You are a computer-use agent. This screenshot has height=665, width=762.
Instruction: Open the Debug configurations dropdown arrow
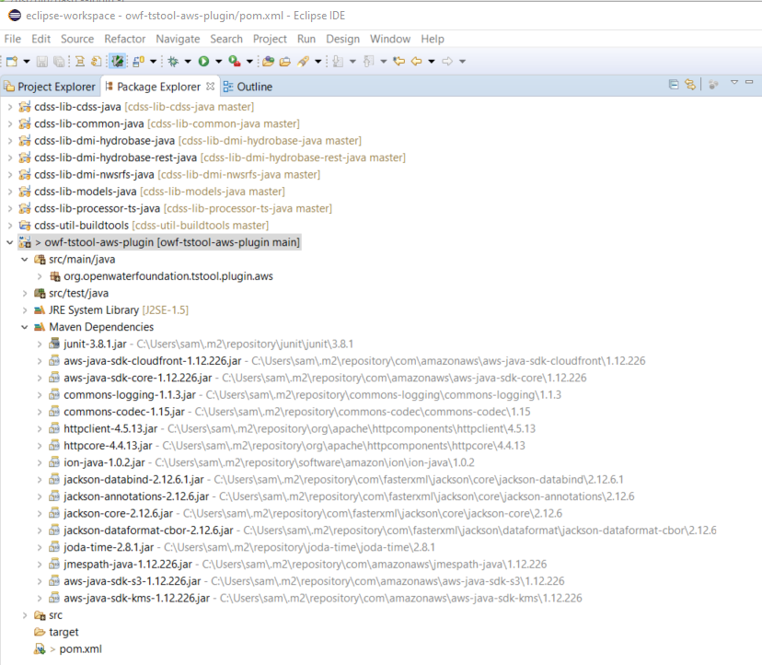tap(188, 62)
